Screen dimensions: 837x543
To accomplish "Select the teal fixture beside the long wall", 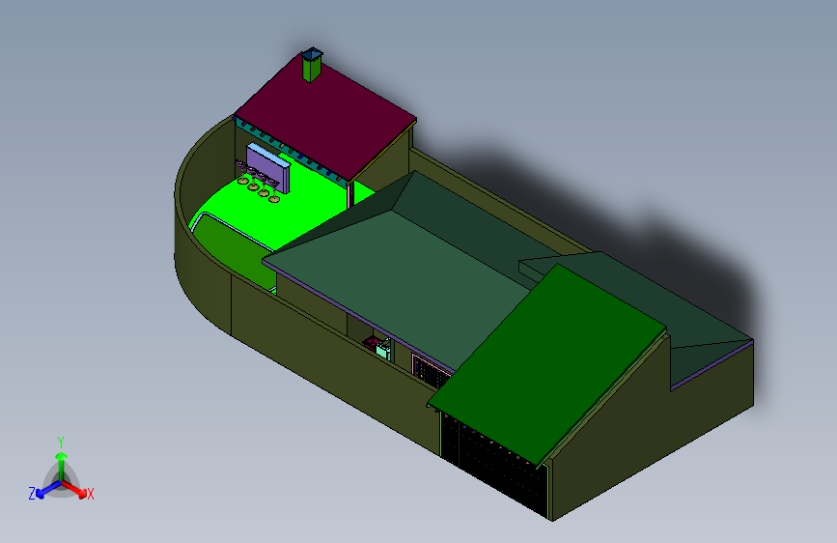I will [x=384, y=349].
